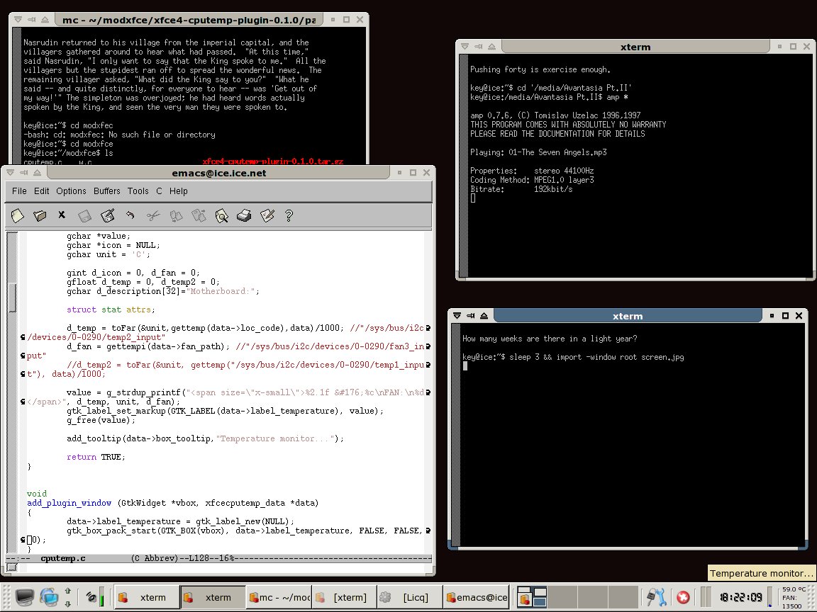Switch to the last workspace in pager
The width and height of the screenshot is (817, 612).
(x=623, y=597)
